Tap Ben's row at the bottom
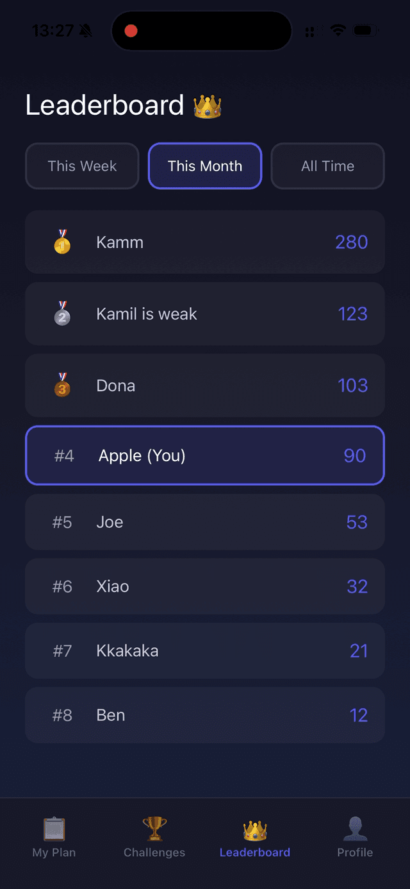Screen dimensions: 410x889 click(x=205, y=715)
